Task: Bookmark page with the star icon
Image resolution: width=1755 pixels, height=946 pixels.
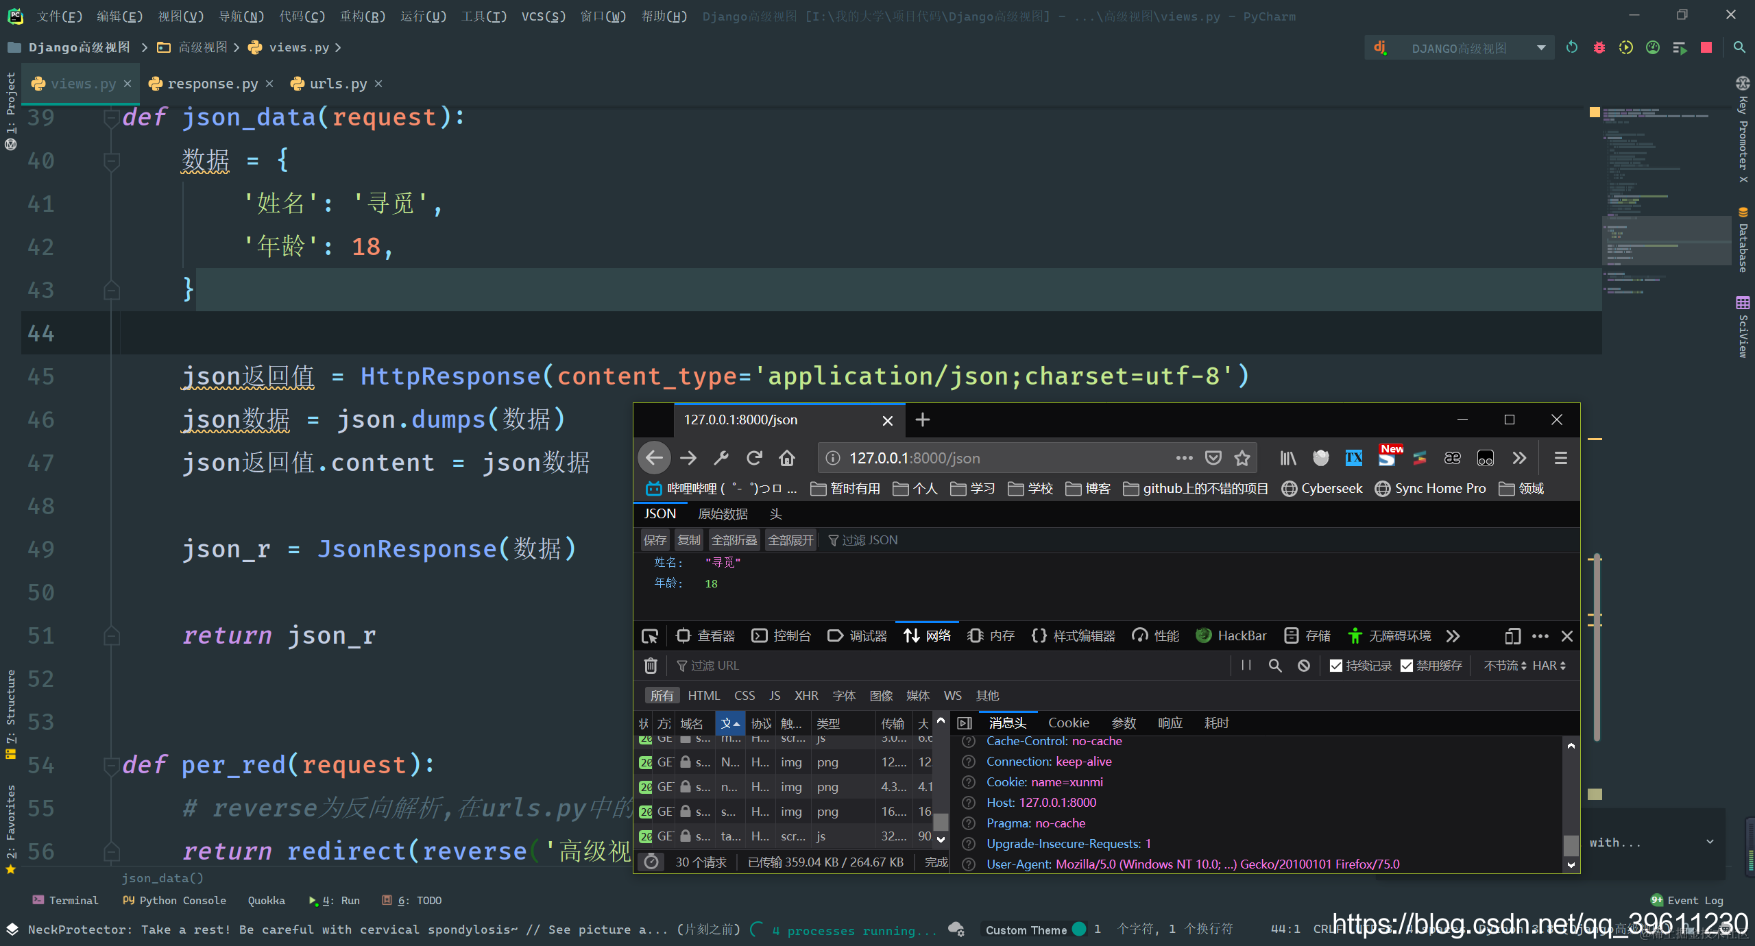Action: 1242,458
